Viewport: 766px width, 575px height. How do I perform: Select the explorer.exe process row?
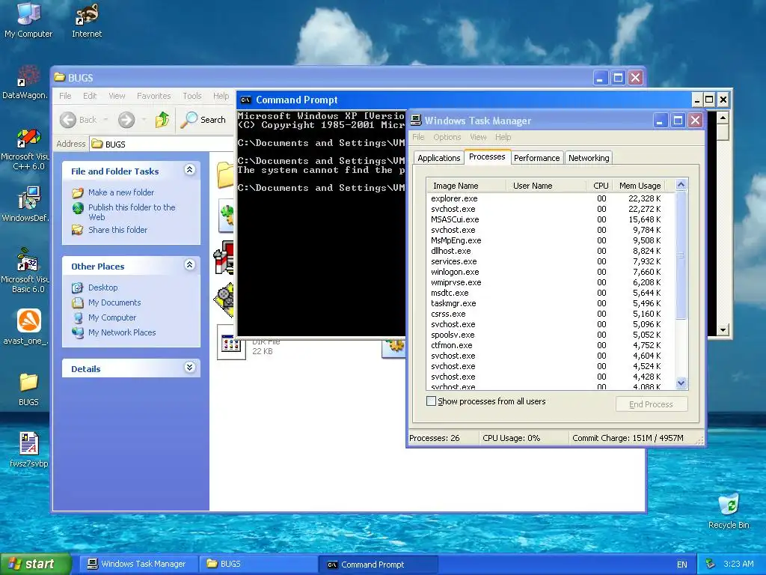tap(551, 198)
